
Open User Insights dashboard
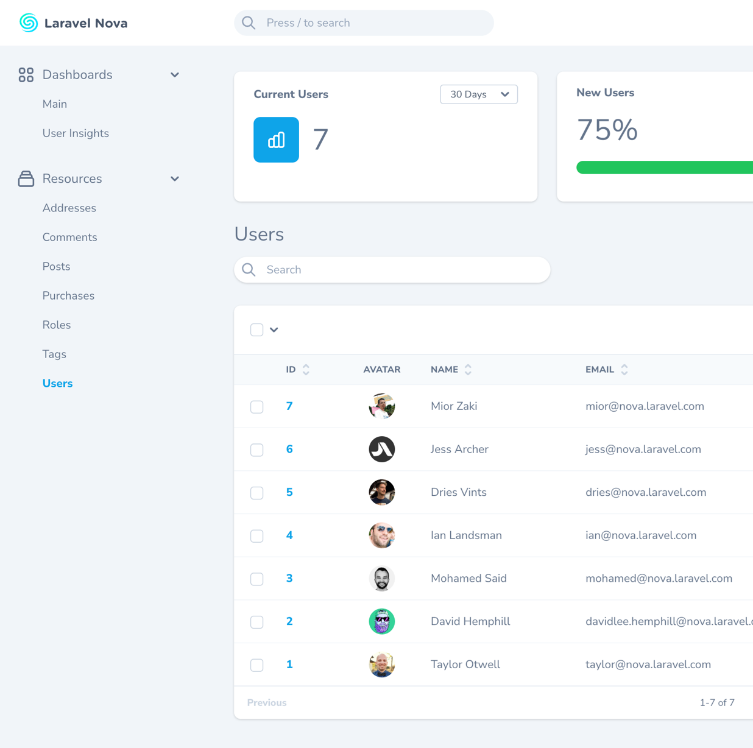click(x=76, y=133)
